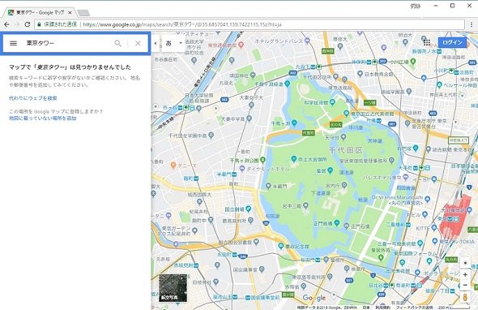
Task: Open the Japanese input method dropdown arrow
Action: point(181,43)
